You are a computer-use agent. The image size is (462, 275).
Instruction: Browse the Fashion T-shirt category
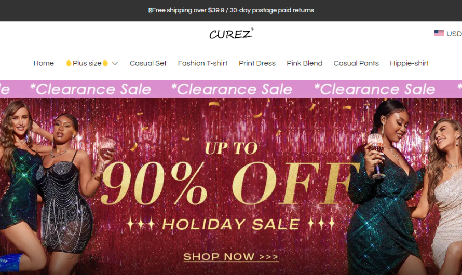(202, 63)
